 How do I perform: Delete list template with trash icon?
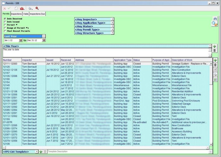coord(45,152)
